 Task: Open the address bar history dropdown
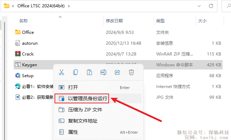199,6
